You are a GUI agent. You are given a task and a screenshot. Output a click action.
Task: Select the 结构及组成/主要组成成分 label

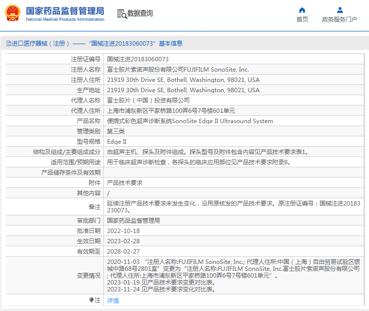67,152
